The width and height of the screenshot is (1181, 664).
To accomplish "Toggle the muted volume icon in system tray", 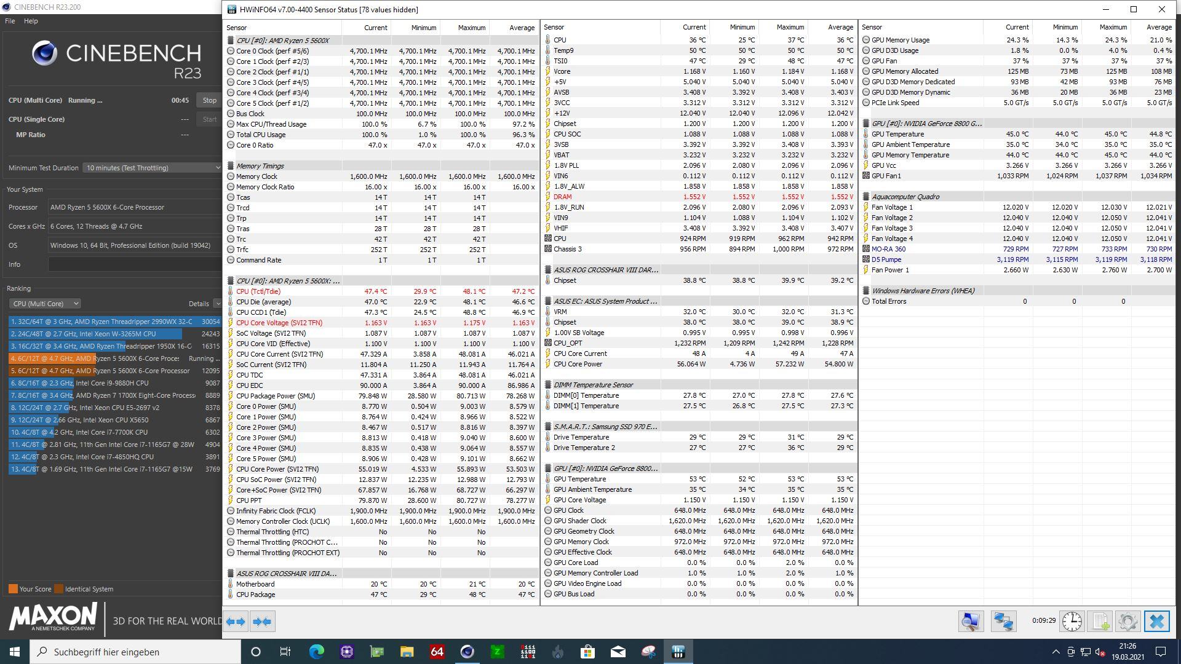I will pos(1100,652).
